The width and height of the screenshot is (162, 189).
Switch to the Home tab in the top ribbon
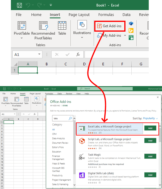tap(36, 15)
